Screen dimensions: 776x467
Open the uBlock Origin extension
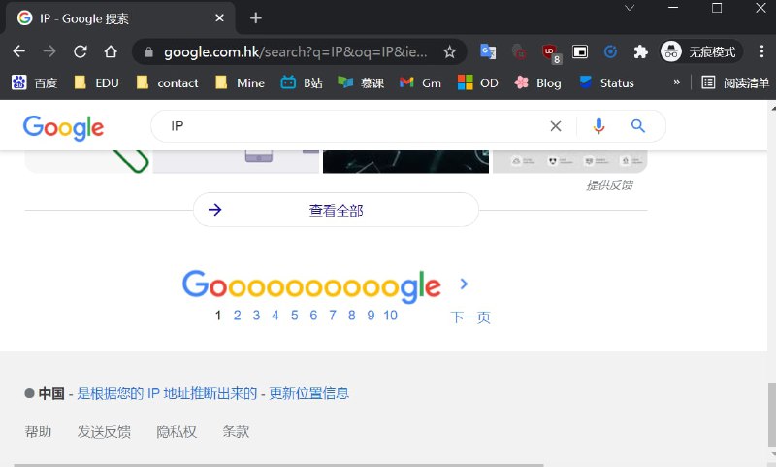(551, 53)
